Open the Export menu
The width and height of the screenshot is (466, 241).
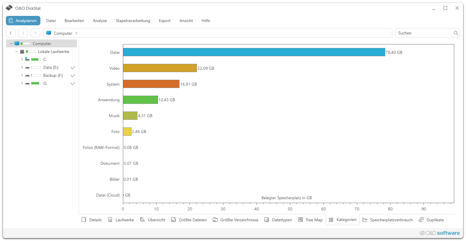[165, 21]
